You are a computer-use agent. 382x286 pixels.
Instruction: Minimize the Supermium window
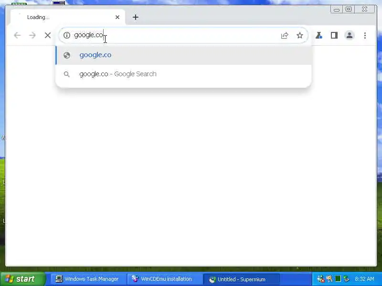tap(337, 10)
